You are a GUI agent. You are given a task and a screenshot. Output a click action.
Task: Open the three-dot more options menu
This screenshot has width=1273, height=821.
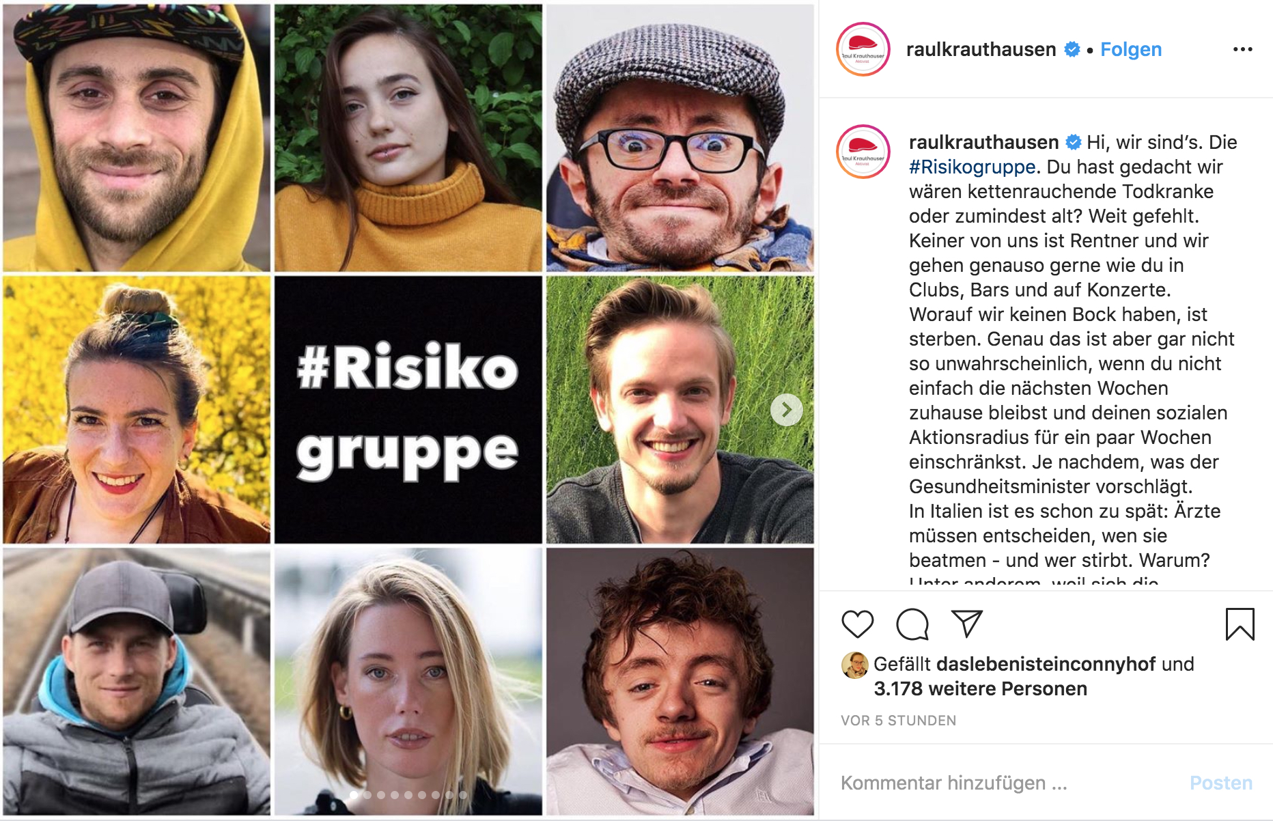coord(1242,49)
